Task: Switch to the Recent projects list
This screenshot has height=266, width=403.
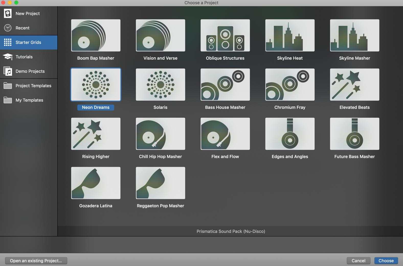Action: click(x=23, y=28)
